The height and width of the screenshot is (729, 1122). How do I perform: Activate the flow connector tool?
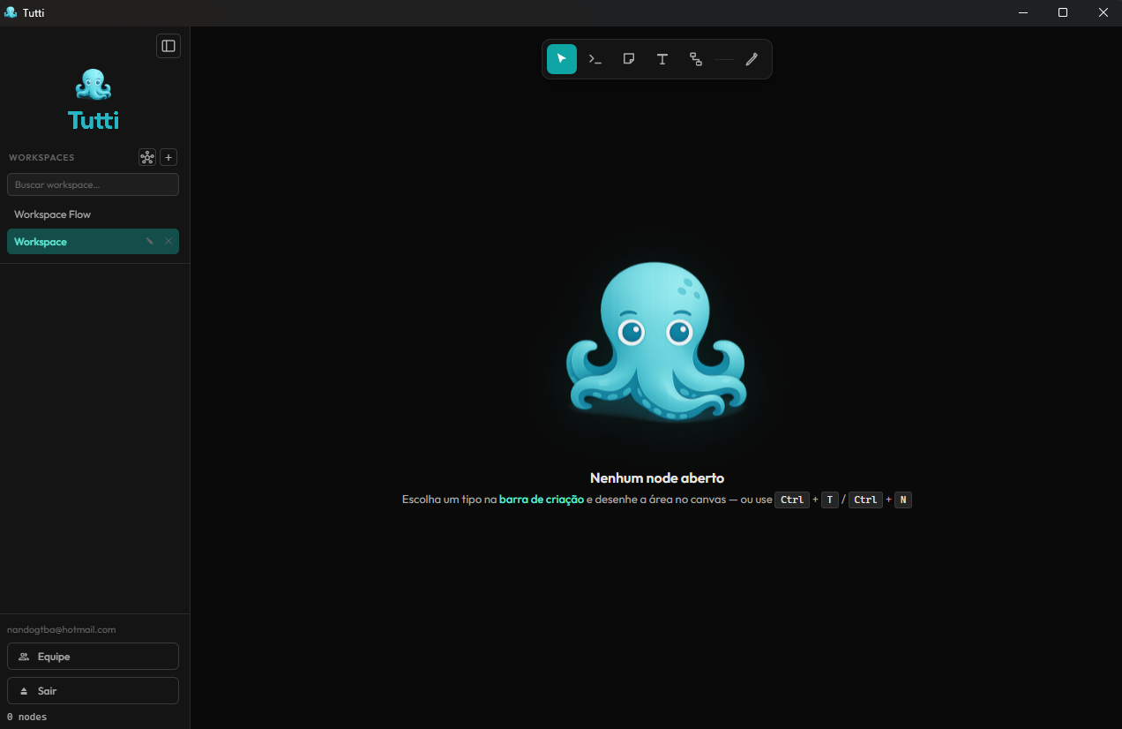696,59
